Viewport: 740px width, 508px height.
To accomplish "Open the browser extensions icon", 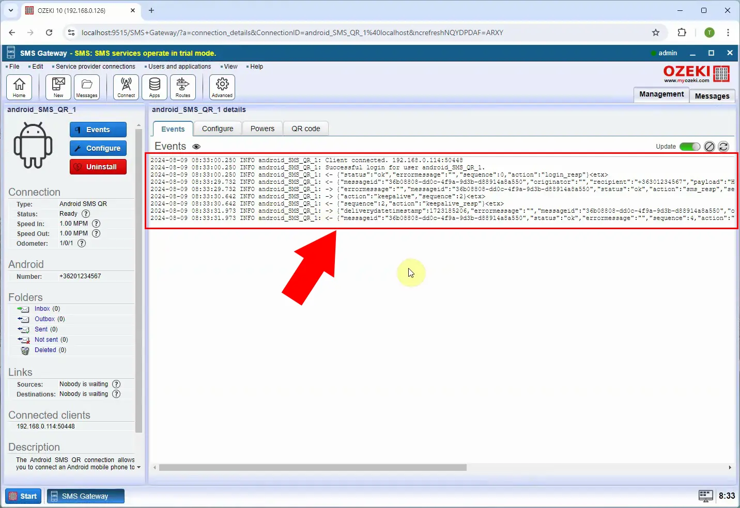I will click(x=682, y=33).
